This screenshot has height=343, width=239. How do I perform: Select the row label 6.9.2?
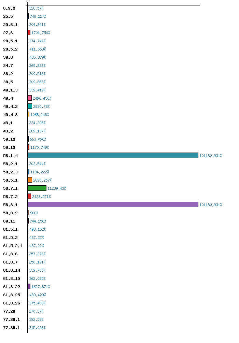point(9,8)
